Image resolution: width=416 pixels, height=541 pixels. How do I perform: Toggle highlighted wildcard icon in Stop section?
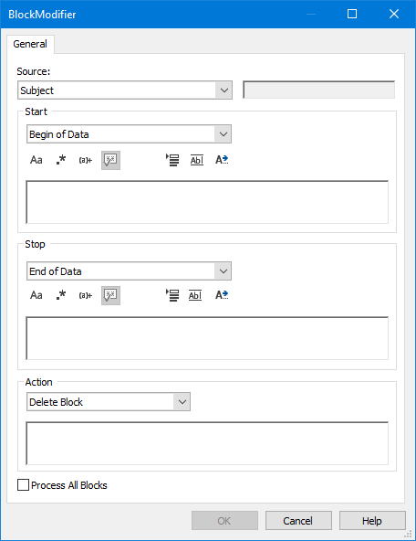(x=110, y=295)
